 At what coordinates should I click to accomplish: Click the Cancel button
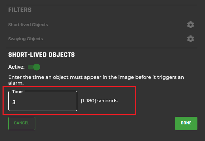coord(22,123)
